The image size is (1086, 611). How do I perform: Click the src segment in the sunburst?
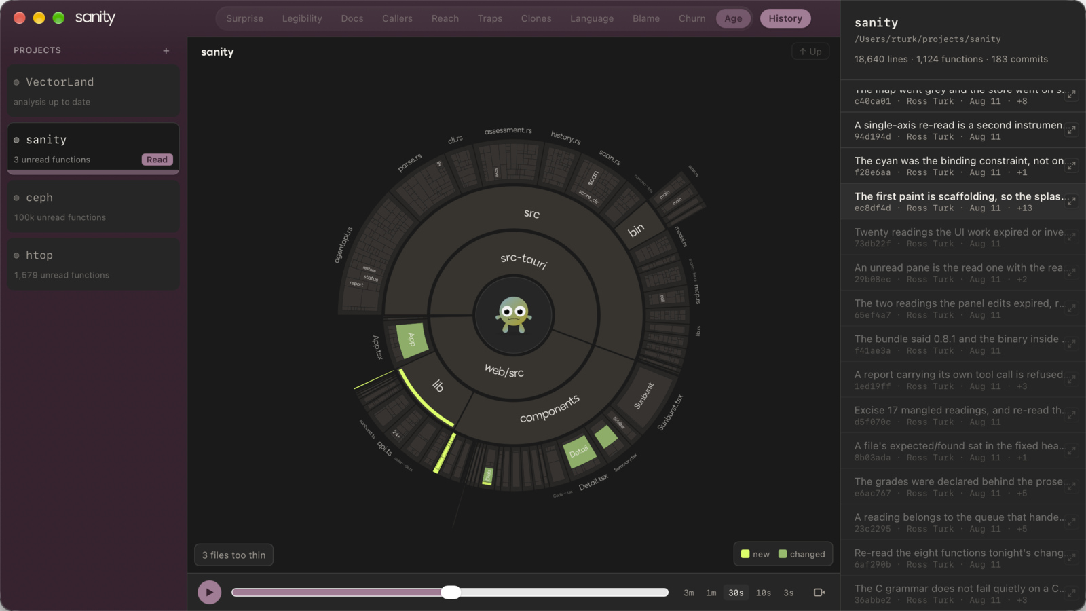(x=531, y=213)
